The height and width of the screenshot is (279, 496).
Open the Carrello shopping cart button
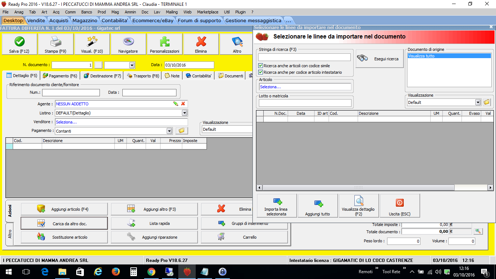click(244, 237)
